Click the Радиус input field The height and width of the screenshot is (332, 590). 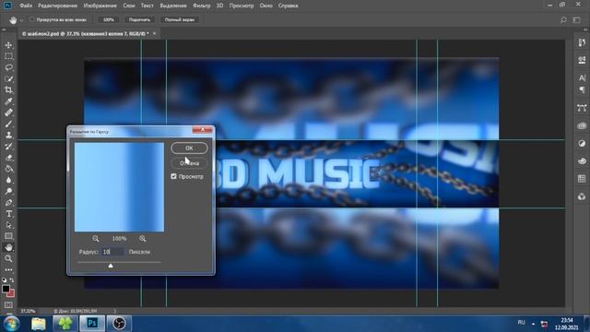112,252
